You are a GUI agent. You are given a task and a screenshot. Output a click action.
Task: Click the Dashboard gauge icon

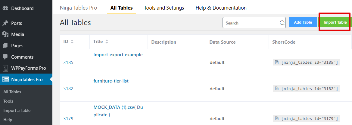(5, 8)
